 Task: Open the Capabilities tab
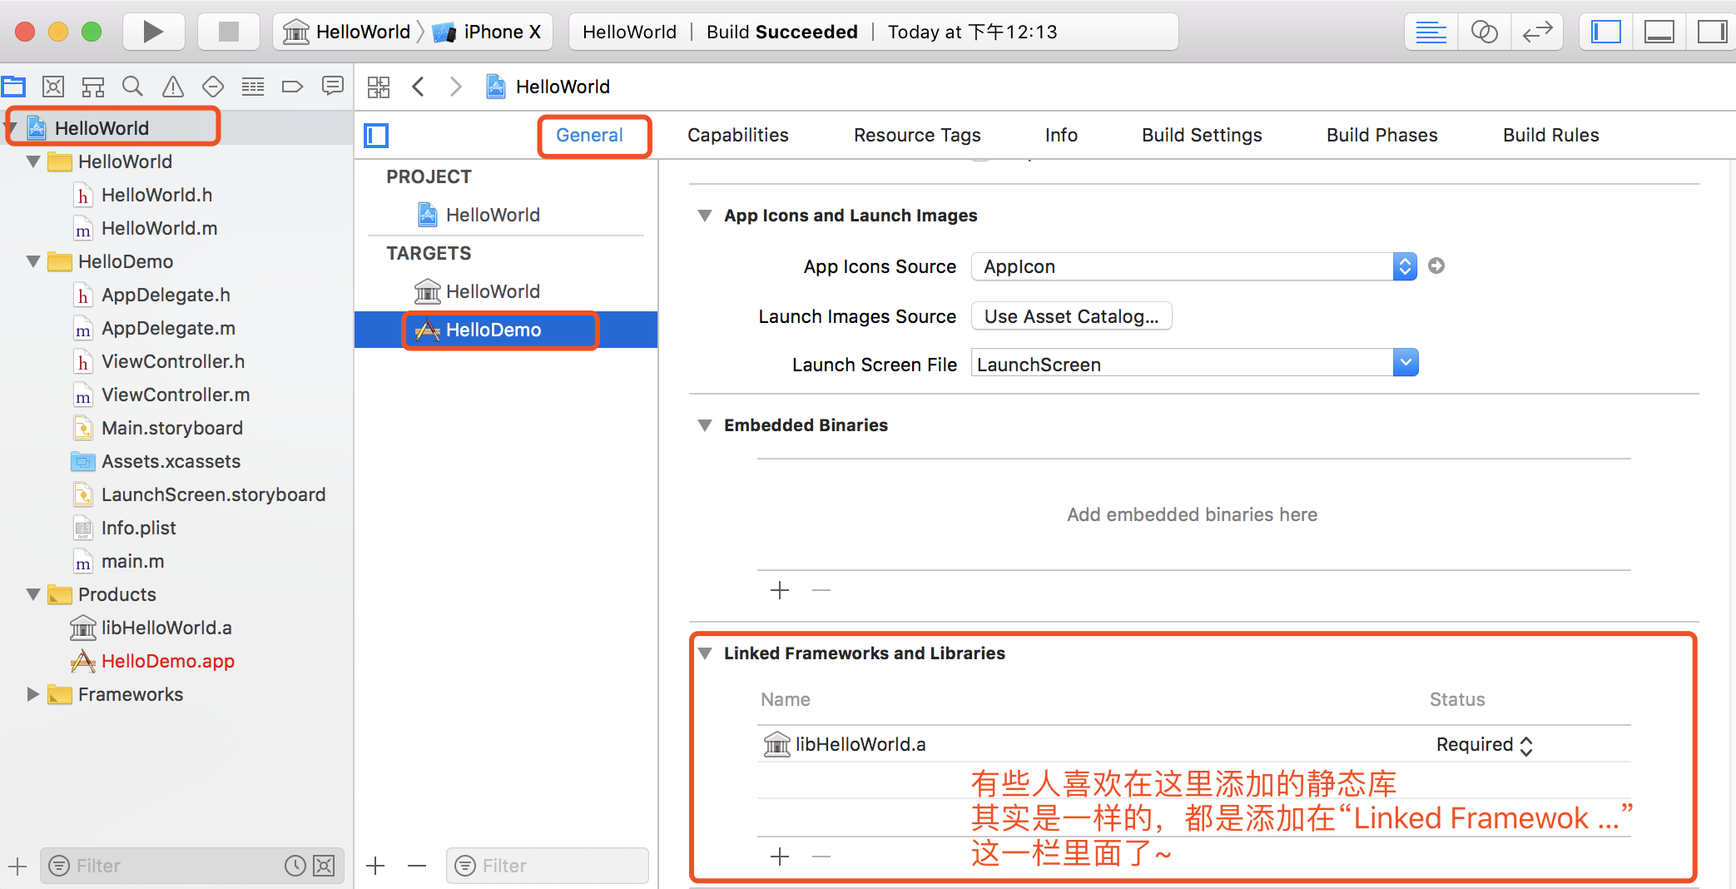(x=738, y=135)
